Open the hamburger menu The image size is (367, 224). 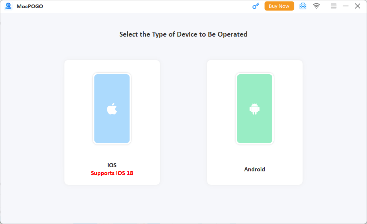[333, 6]
